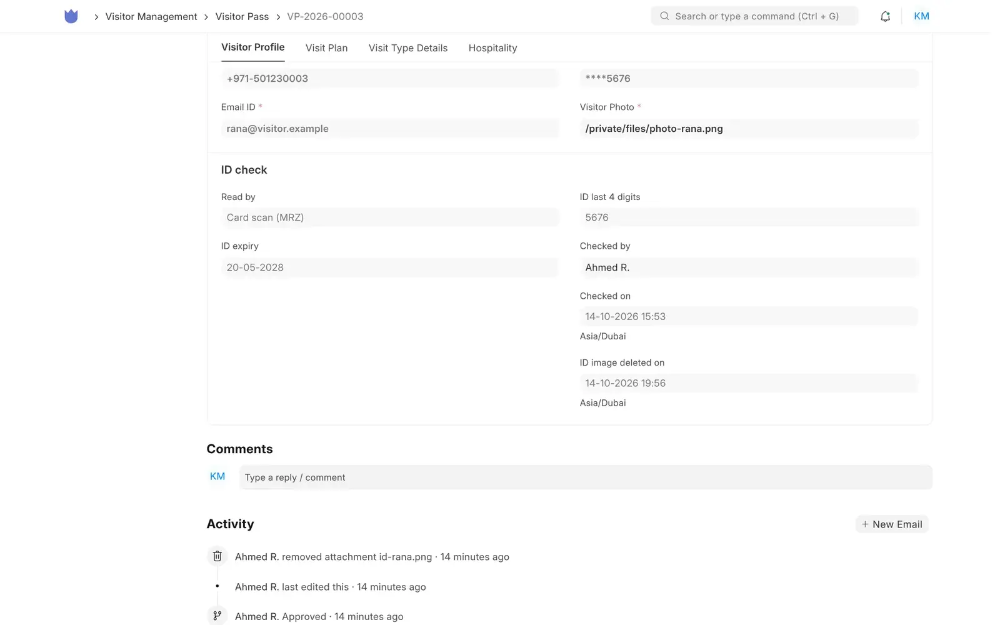Click the search magnifier icon
The image size is (1000, 625).
pyautogui.click(x=664, y=16)
